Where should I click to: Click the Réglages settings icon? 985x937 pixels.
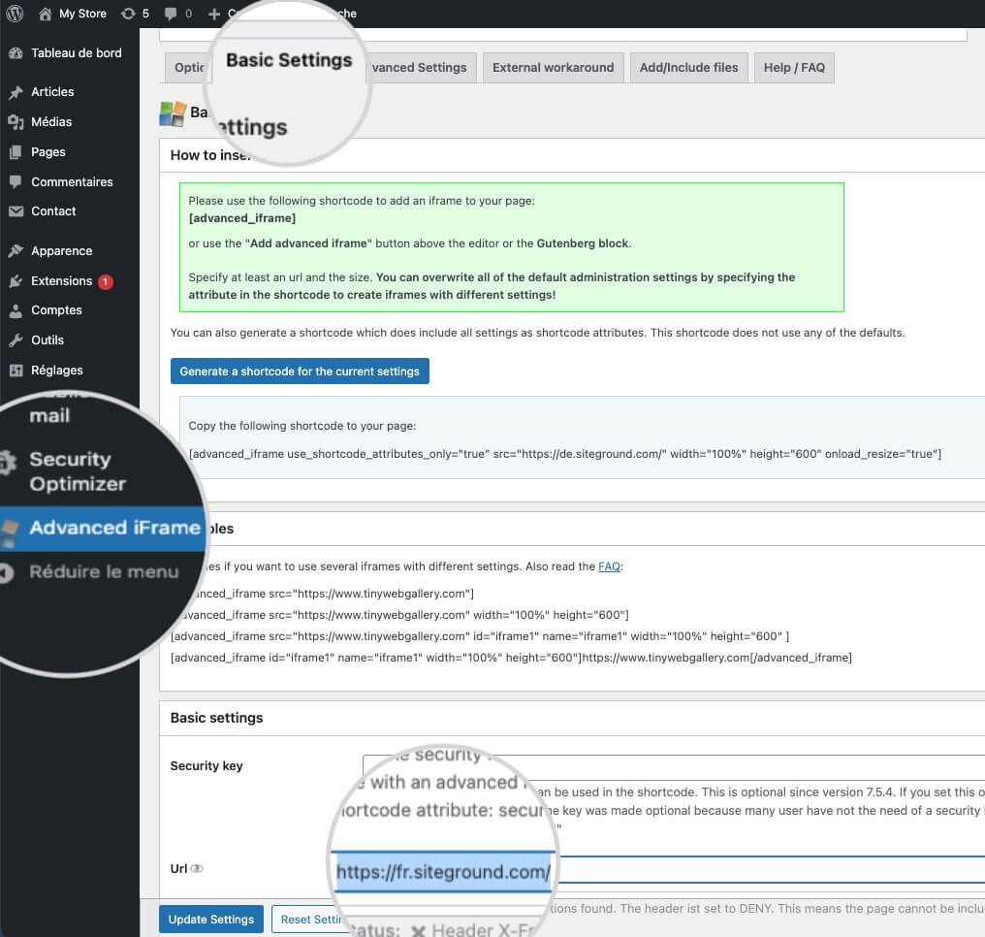pyautogui.click(x=16, y=371)
